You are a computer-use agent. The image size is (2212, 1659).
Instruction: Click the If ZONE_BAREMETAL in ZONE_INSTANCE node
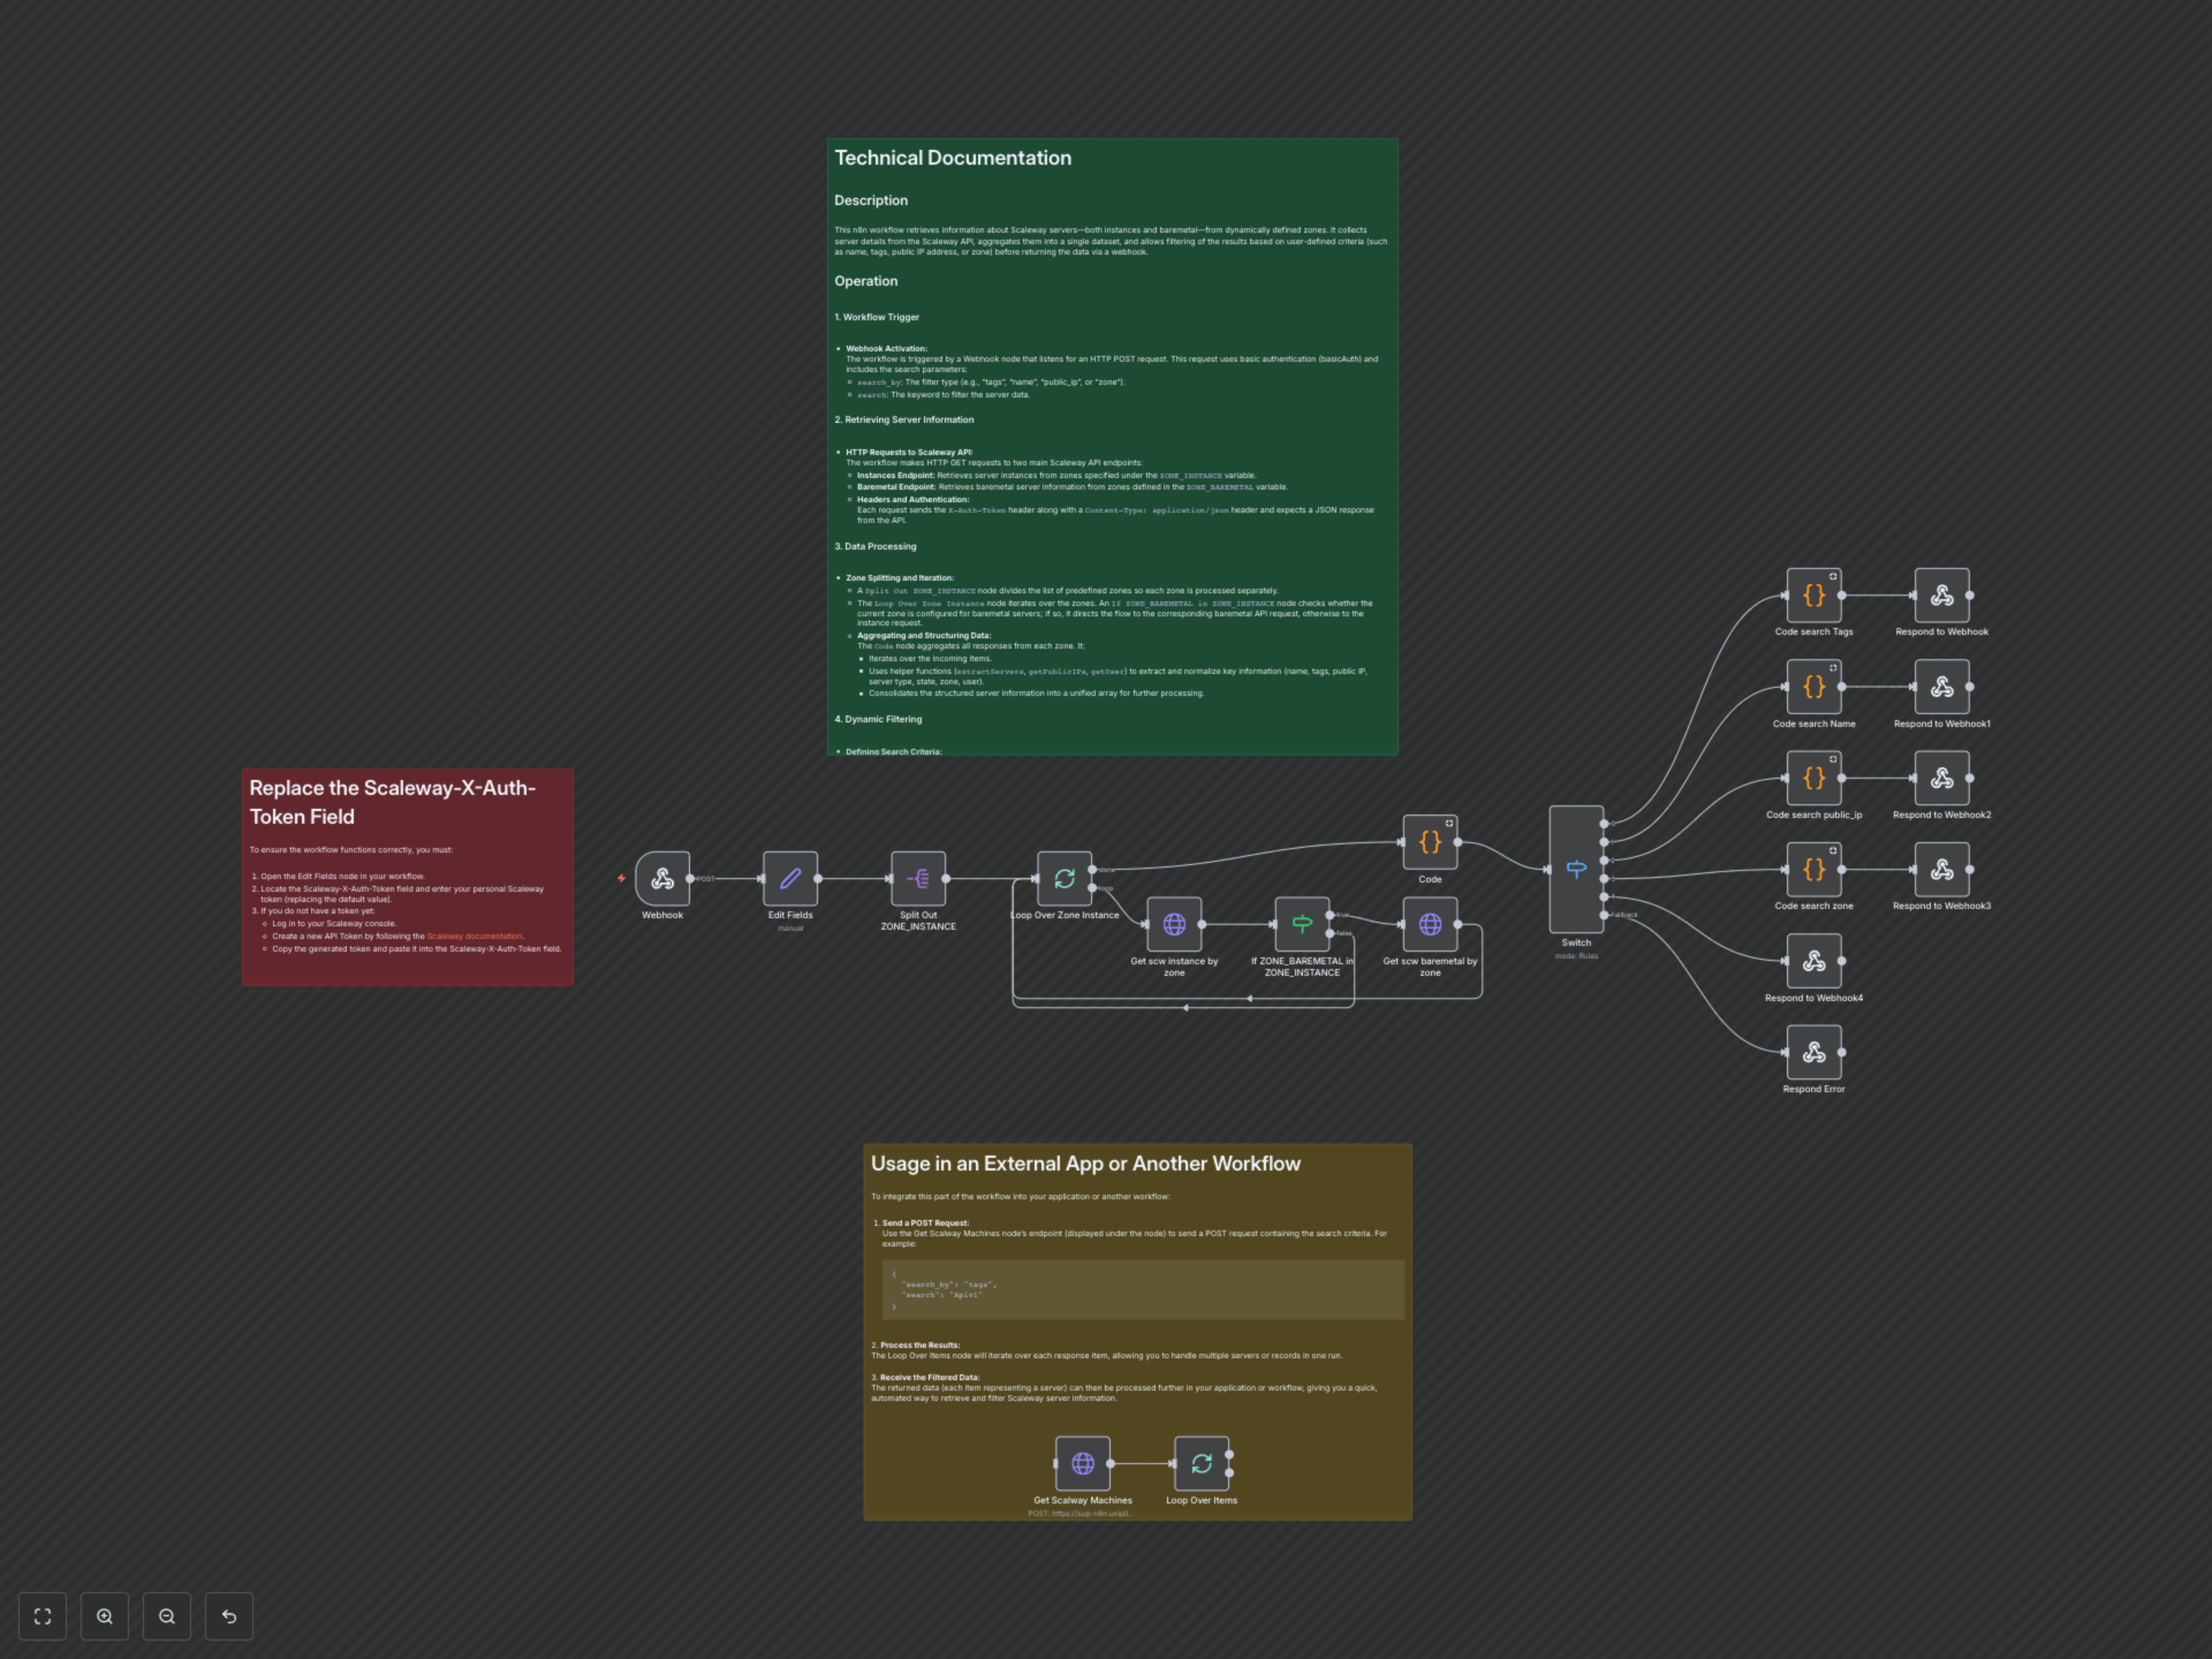(x=1302, y=924)
